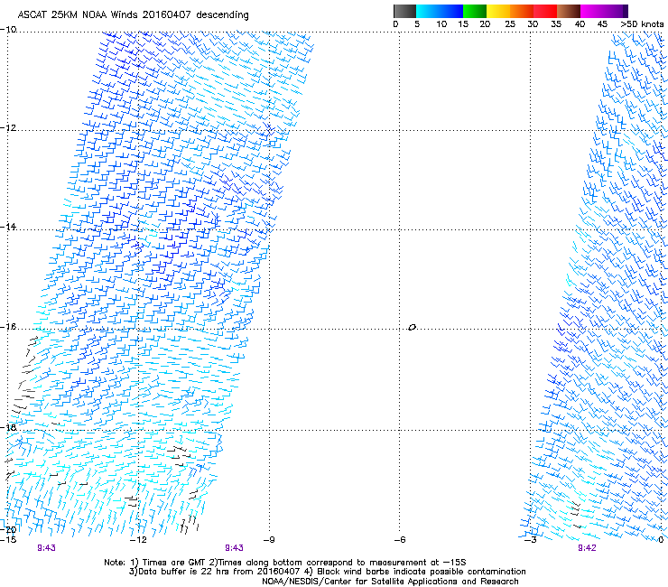Click the green 15–20 knots color bar segment

tap(475, 11)
